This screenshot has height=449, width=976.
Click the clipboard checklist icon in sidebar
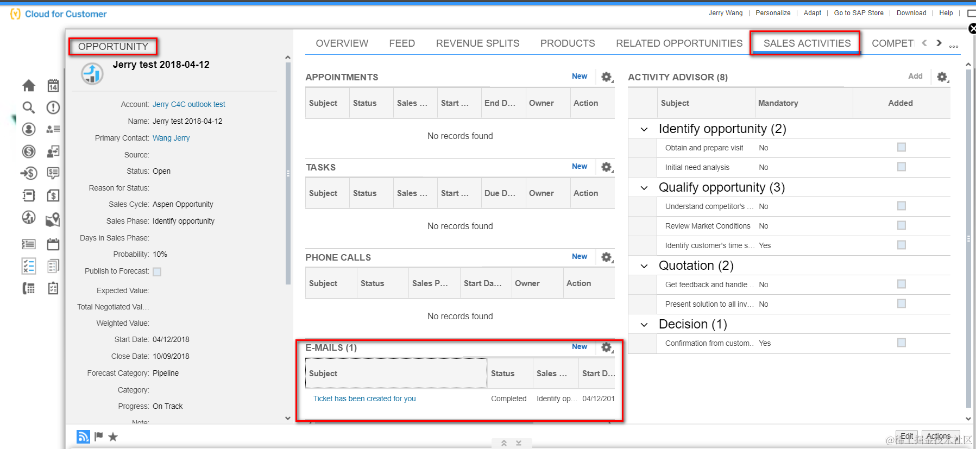pos(53,288)
